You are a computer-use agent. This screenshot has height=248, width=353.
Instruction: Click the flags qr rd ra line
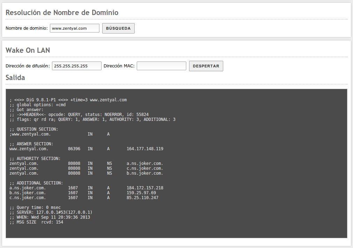pyautogui.click(x=92, y=119)
